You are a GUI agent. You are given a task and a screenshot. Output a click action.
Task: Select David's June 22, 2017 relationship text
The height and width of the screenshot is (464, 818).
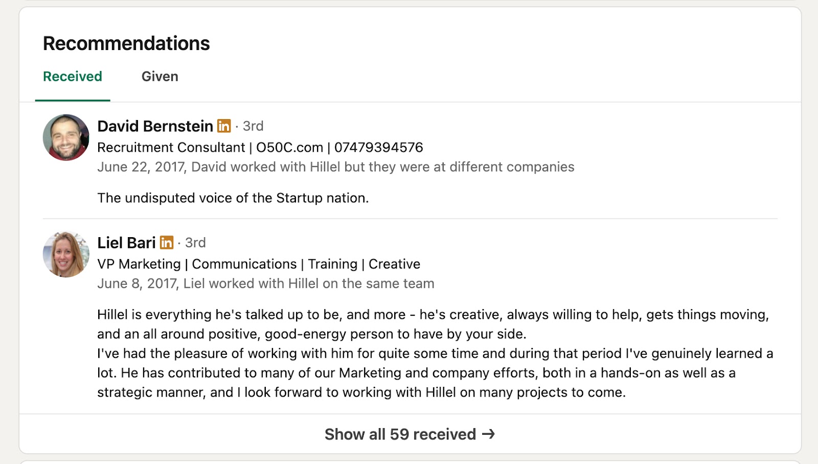pos(336,167)
